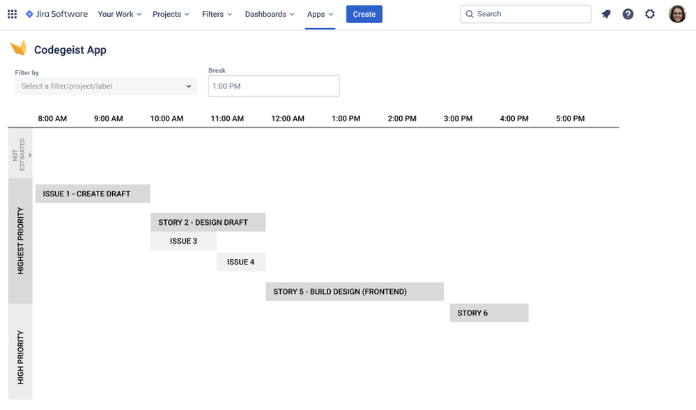This screenshot has width=696, height=410.
Task: Open the user profile avatar
Action: click(x=677, y=14)
